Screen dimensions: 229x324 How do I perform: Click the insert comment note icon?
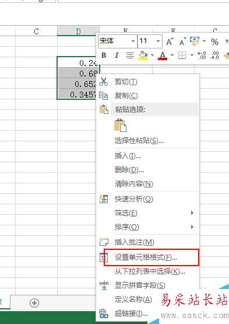[104, 242]
